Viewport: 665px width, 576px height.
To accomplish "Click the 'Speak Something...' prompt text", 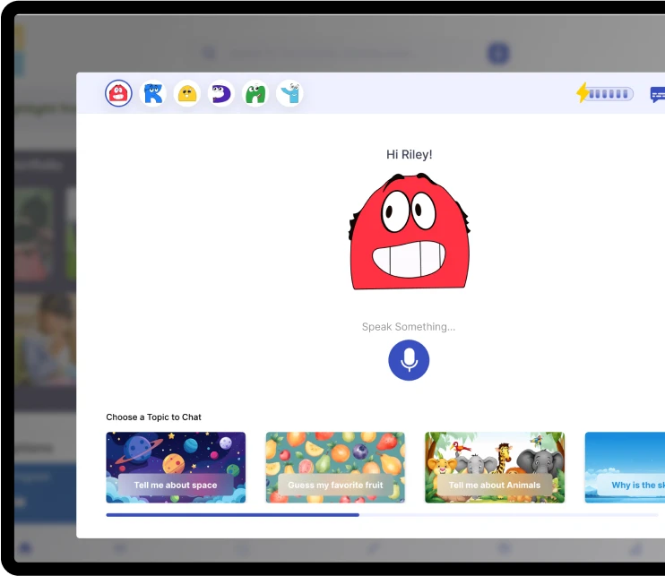I will pos(409,327).
